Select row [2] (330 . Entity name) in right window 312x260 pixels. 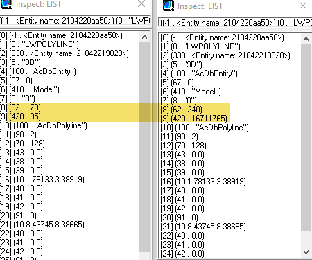pos(225,55)
